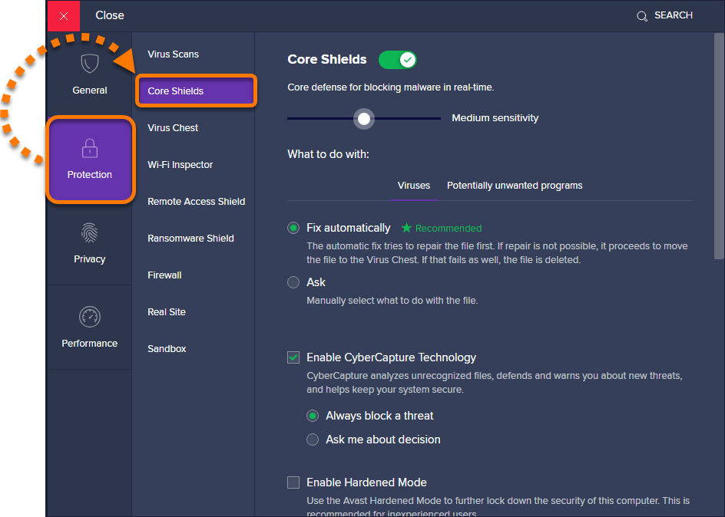The height and width of the screenshot is (517, 725).
Task: Enable Hardened Mode
Action: 293,482
